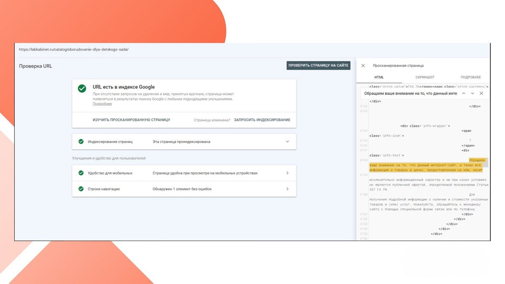This screenshot has height=284, width=505.
Task: Open the ПОДРОБНЕЕ tab
Action: click(470, 77)
